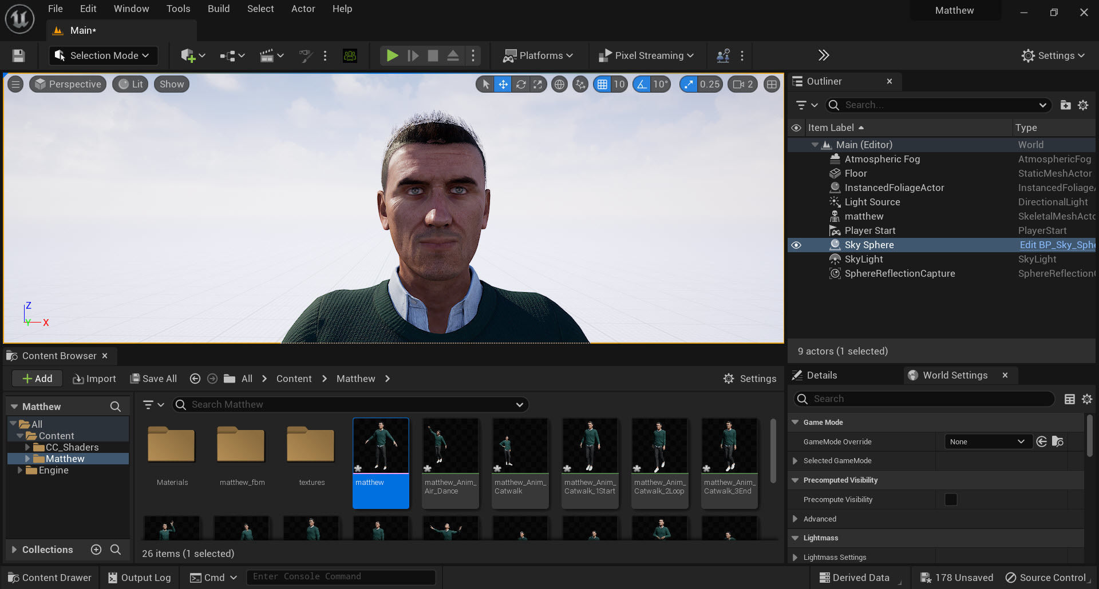
Task: Open viewport options hamburger menu
Action: [x=15, y=85]
